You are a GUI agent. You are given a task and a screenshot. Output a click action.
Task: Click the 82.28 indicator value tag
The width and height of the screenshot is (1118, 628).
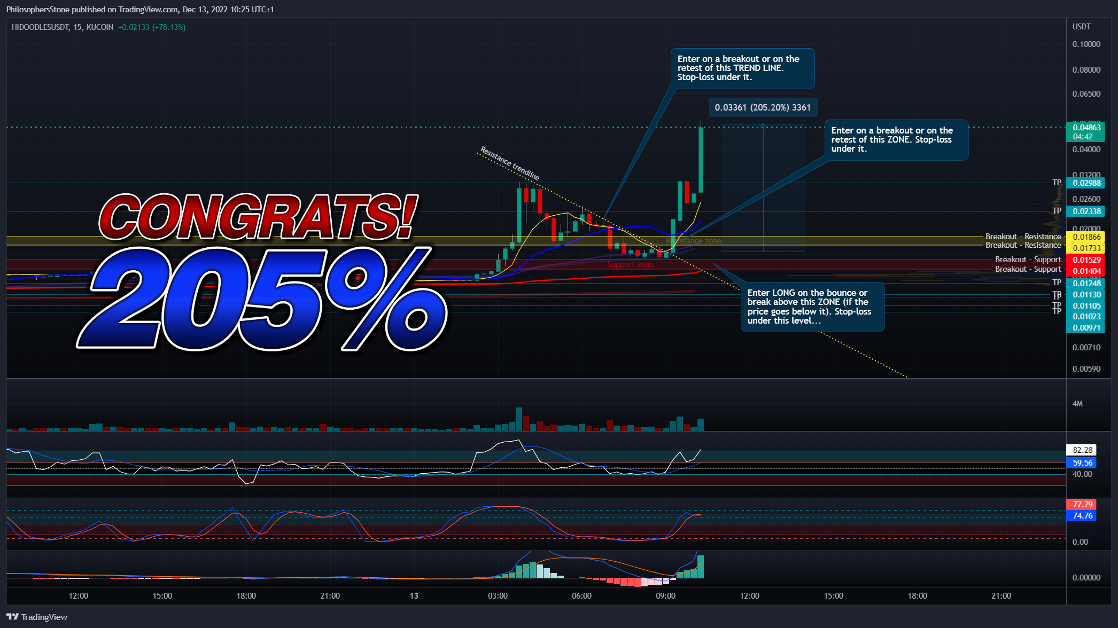click(1081, 450)
